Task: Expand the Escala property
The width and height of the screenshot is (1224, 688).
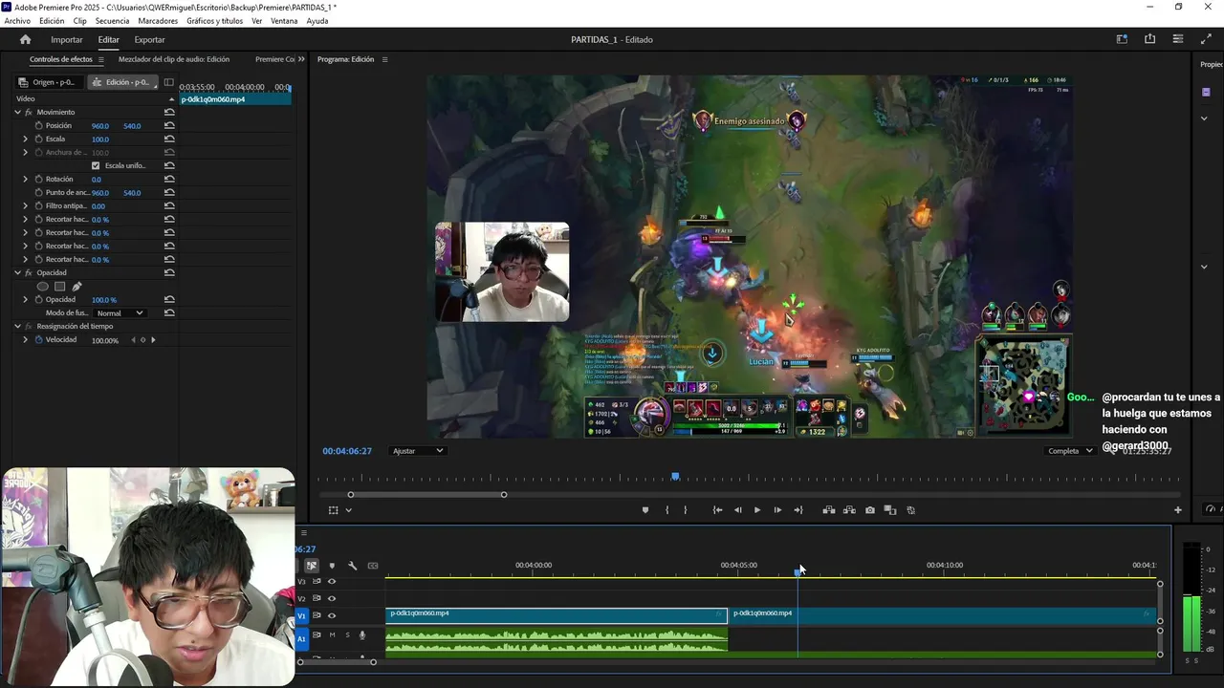Action: 26,139
